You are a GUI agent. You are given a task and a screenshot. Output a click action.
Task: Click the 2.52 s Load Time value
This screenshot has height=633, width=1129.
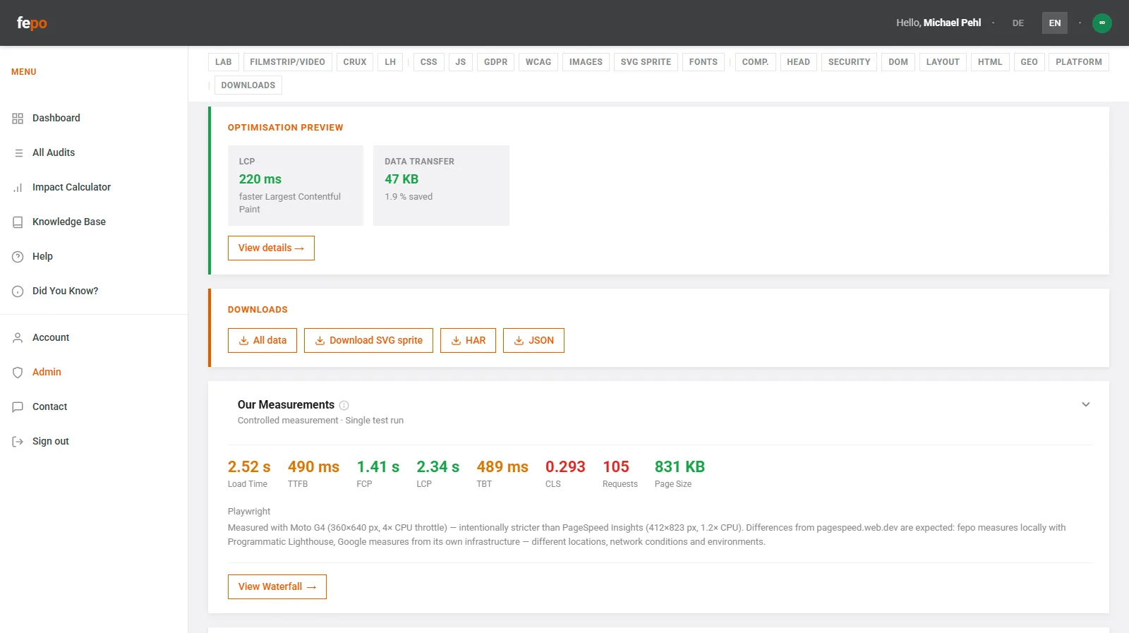[x=249, y=467]
